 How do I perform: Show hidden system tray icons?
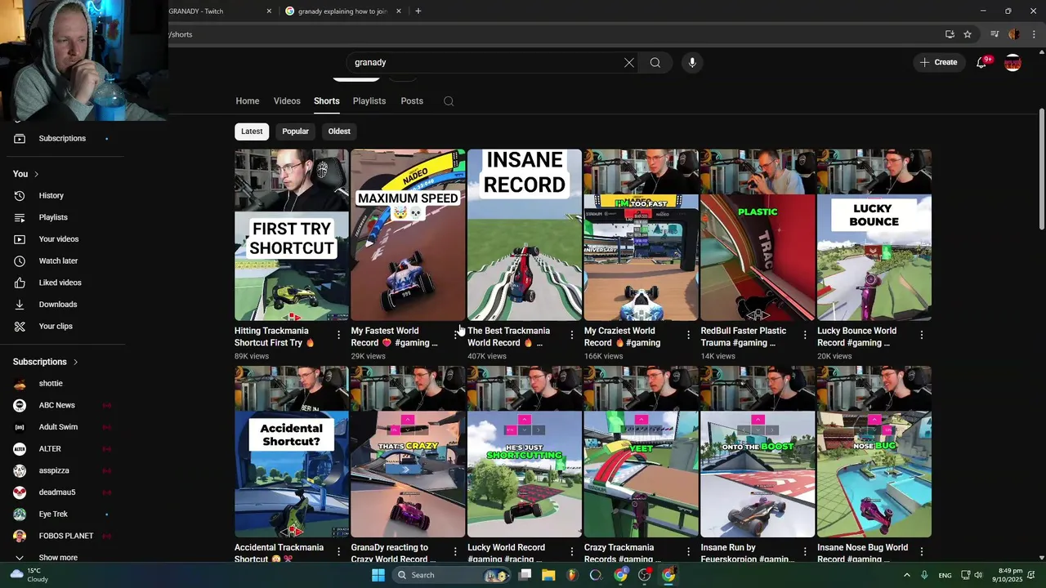pos(906,575)
